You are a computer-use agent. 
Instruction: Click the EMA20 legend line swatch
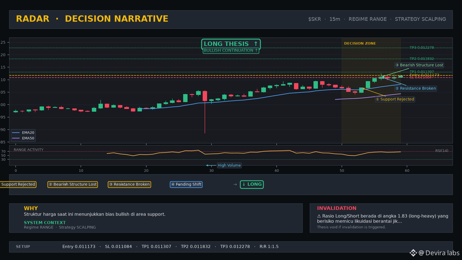click(16, 133)
